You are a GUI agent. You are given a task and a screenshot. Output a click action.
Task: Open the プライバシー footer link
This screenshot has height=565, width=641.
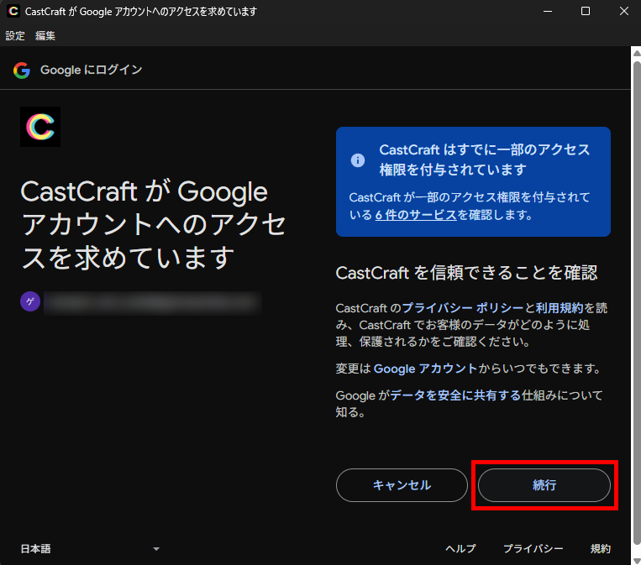pyautogui.click(x=533, y=549)
